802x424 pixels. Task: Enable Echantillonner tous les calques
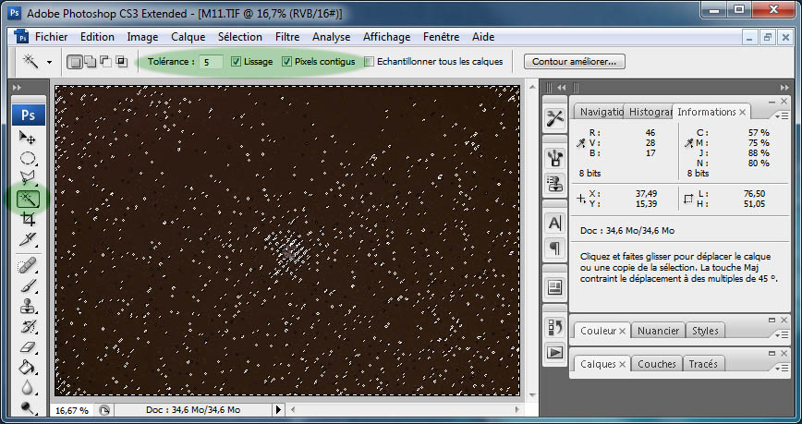coord(369,62)
